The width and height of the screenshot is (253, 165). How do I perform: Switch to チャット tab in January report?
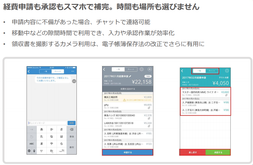pyautogui.click(x=131, y=69)
